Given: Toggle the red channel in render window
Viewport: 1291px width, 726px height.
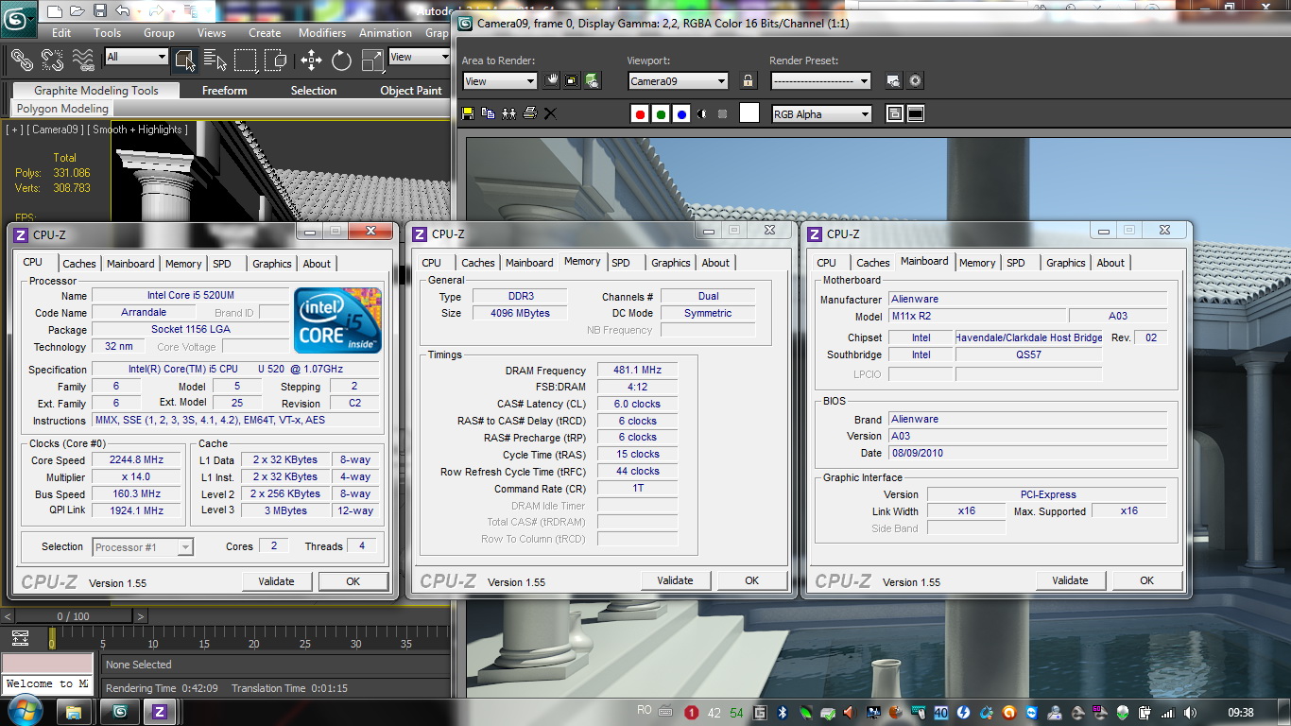Looking at the screenshot, I should pos(640,114).
